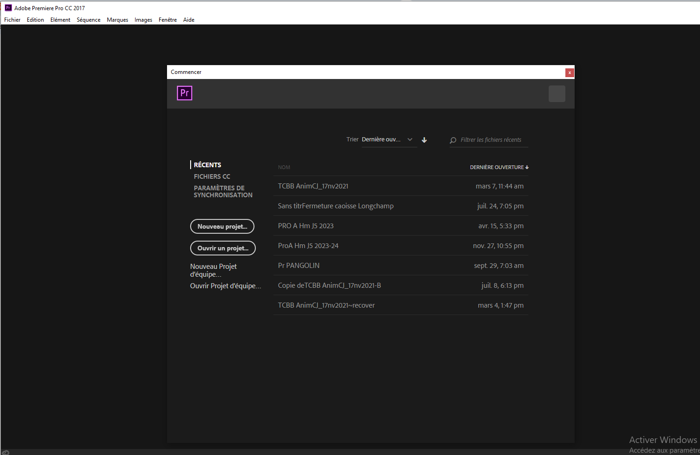Click the Ouvrir un projet... button
700x455 pixels.
point(223,248)
